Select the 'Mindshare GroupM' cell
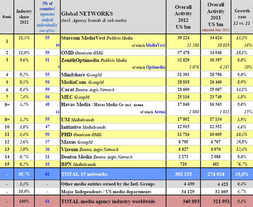This screenshot has width=253, height=207. pyautogui.click(x=81, y=75)
